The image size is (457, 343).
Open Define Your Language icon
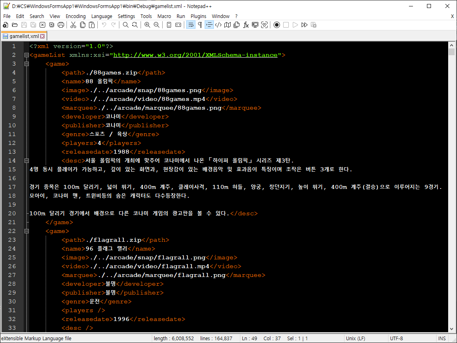(x=218, y=25)
